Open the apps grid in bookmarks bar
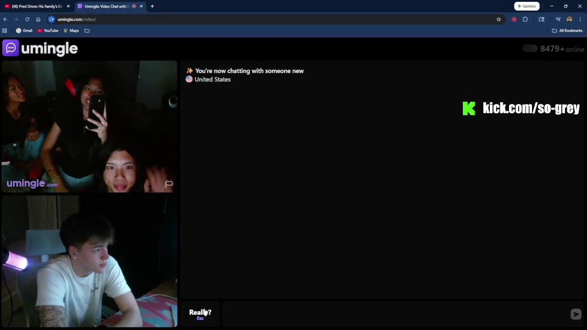Screen dimensions: 587x330 point(5,31)
